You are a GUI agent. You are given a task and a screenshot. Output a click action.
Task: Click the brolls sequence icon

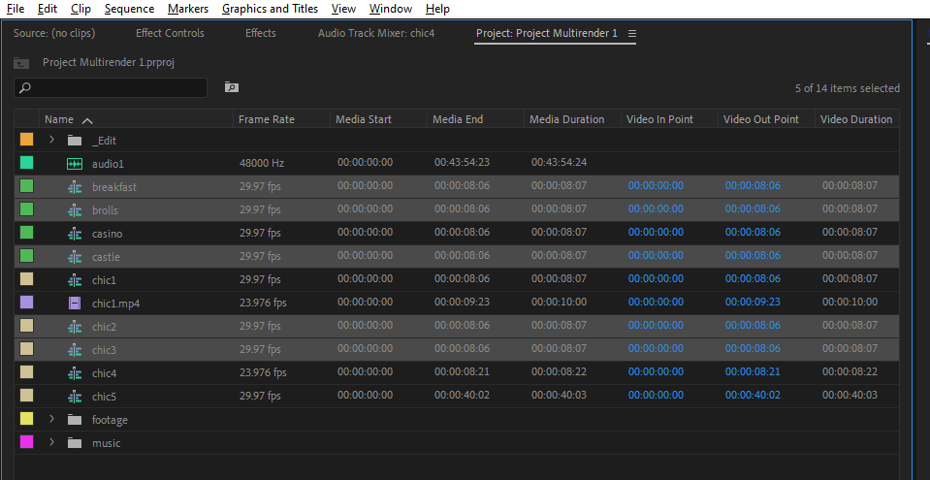click(x=75, y=210)
